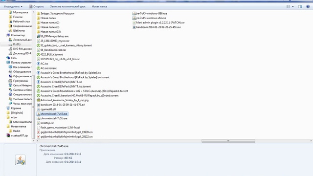Click the flash_game_maximizer xpi file icon

(x=38, y=128)
